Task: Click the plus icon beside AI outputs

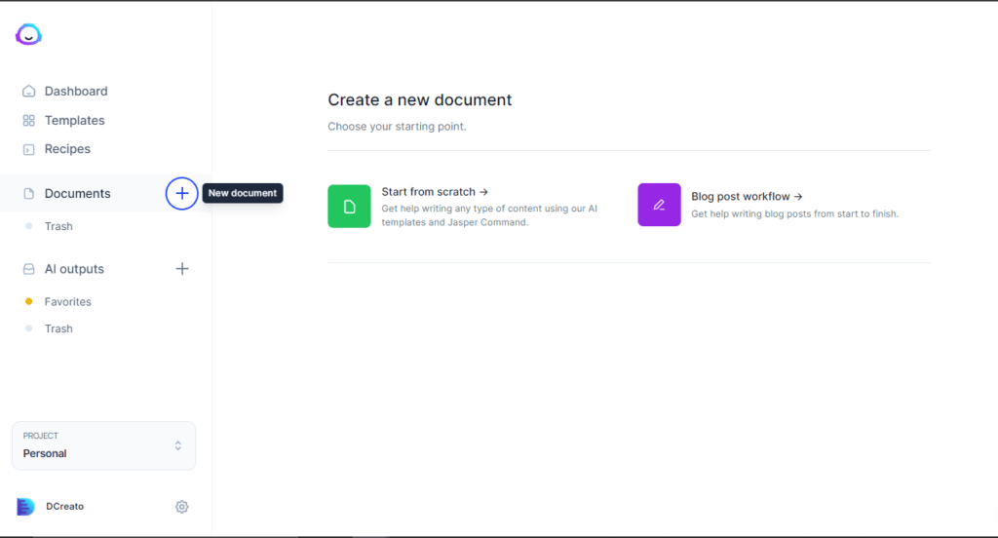Action: tap(182, 269)
